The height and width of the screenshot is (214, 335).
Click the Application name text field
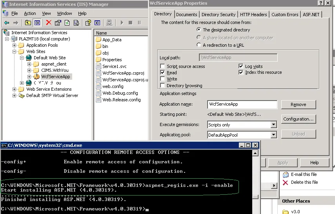pos(242,104)
